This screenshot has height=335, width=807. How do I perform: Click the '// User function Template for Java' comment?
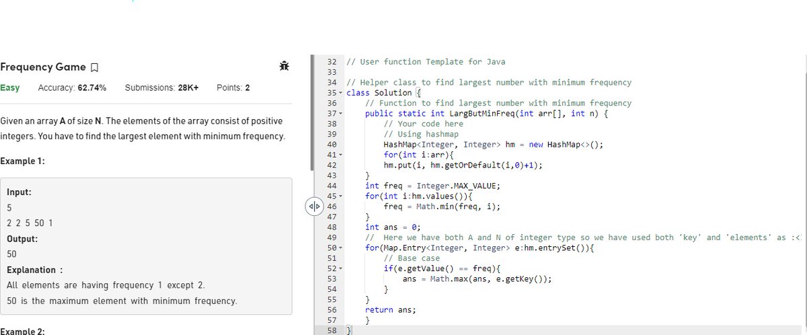tap(425, 62)
